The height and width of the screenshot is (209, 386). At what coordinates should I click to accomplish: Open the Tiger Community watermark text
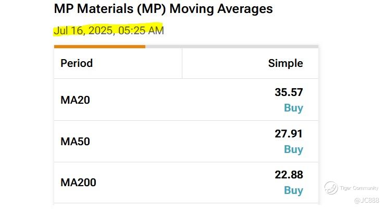click(x=359, y=188)
